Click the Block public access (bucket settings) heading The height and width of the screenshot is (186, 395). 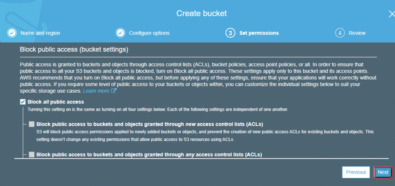74,50
